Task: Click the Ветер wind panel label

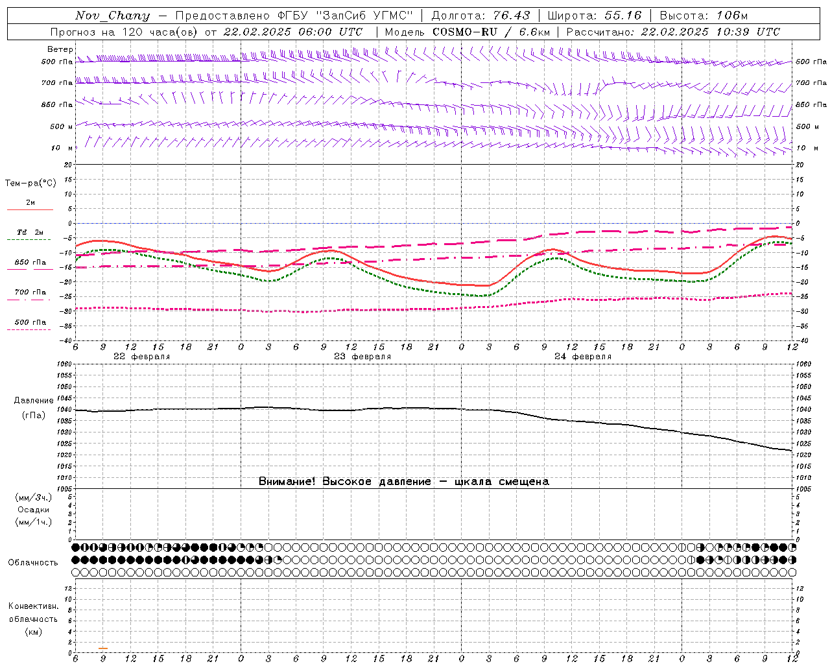Action: (x=60, y=49)
